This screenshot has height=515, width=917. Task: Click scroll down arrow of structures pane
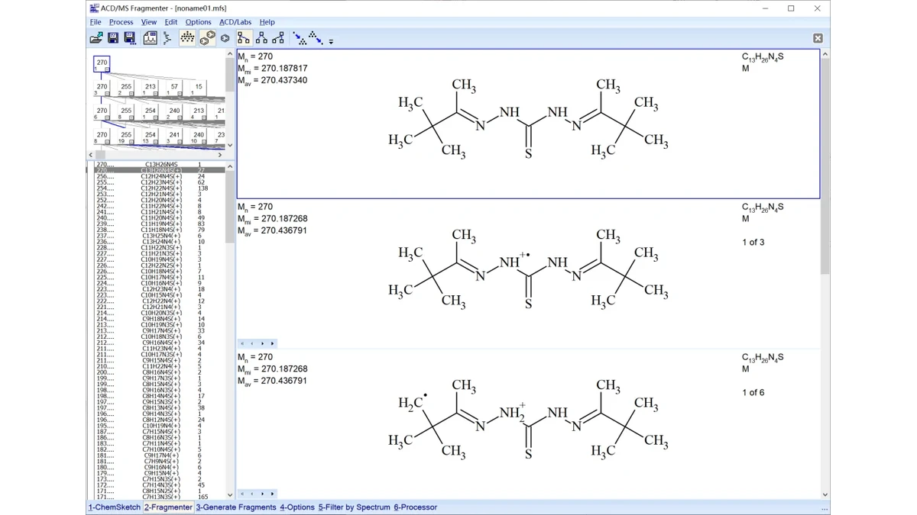825,494
